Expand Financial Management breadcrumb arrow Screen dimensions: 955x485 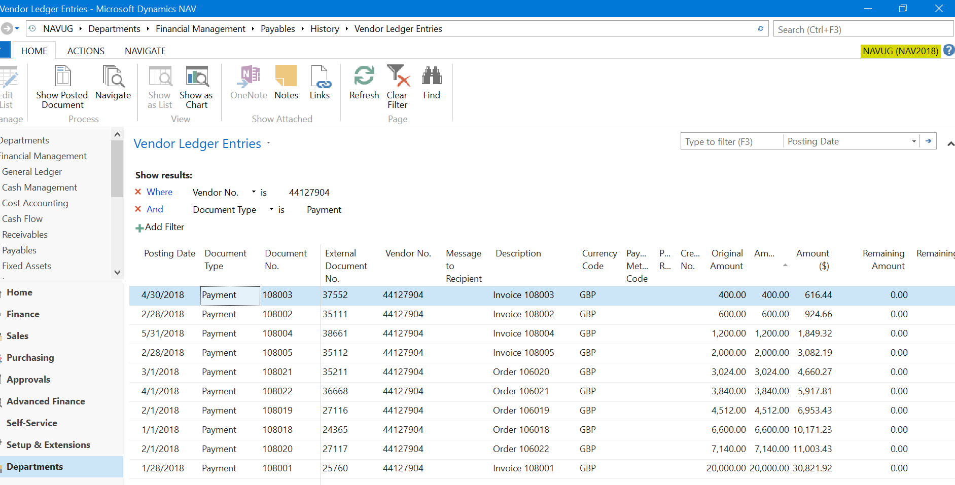click(x=253, y=29)
